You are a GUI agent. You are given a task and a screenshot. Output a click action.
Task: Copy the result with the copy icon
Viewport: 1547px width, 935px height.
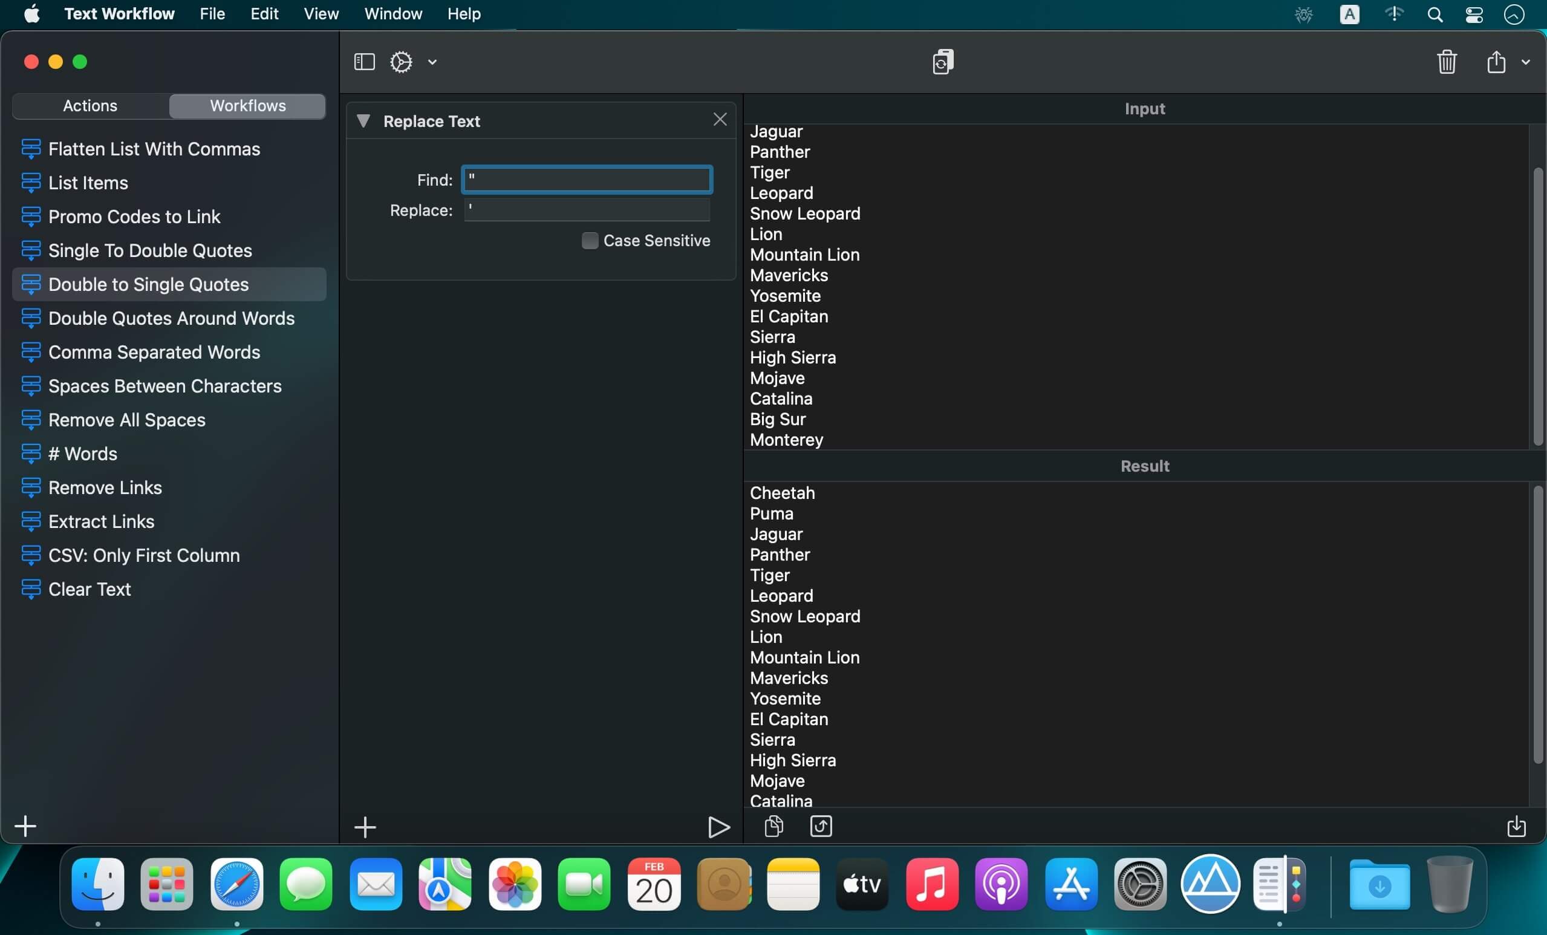pyautogui.click(x=773, y=826)
